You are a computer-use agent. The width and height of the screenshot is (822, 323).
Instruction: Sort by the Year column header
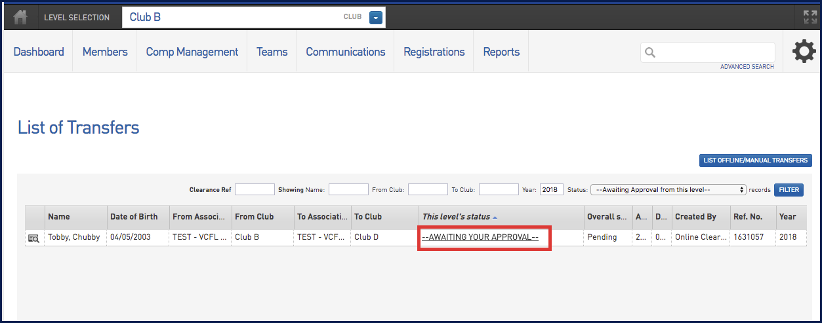[790, 217]
